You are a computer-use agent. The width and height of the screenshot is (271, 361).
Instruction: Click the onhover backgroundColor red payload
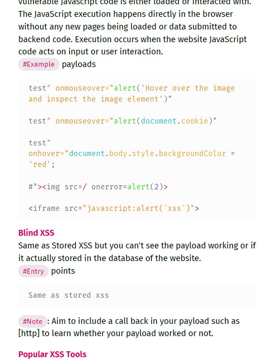pyautogui.click(x=132, y=154)
